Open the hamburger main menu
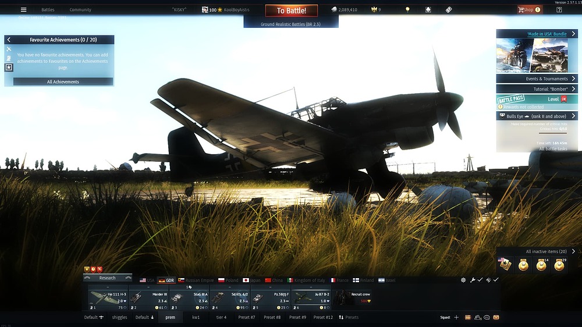Viewport: 582px width, 327px height. tap(23, 10)
